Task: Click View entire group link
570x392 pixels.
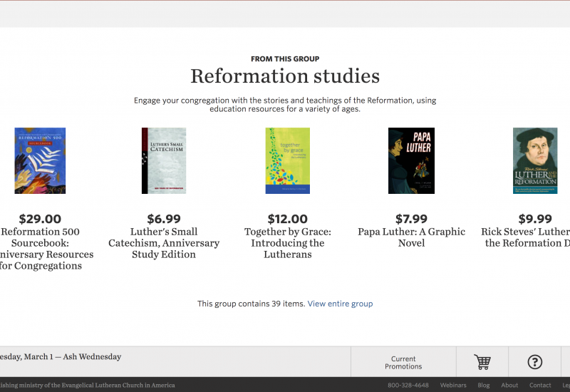Action: click(340, 304)
